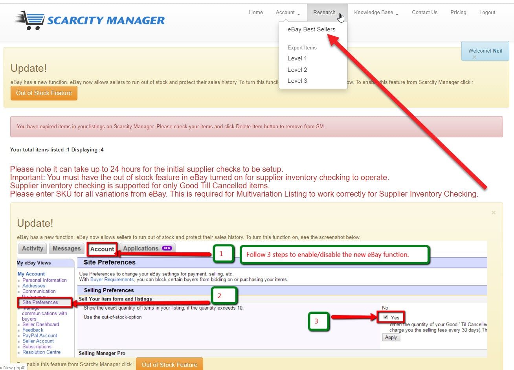This screenshot has width=514, height=370.
Task: Open Addresses in My Account sidebar
Action: [34, 286]
